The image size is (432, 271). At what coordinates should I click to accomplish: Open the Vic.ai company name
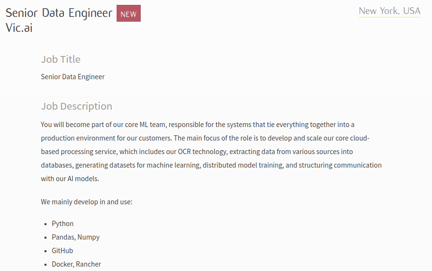(x=19, y=28)
